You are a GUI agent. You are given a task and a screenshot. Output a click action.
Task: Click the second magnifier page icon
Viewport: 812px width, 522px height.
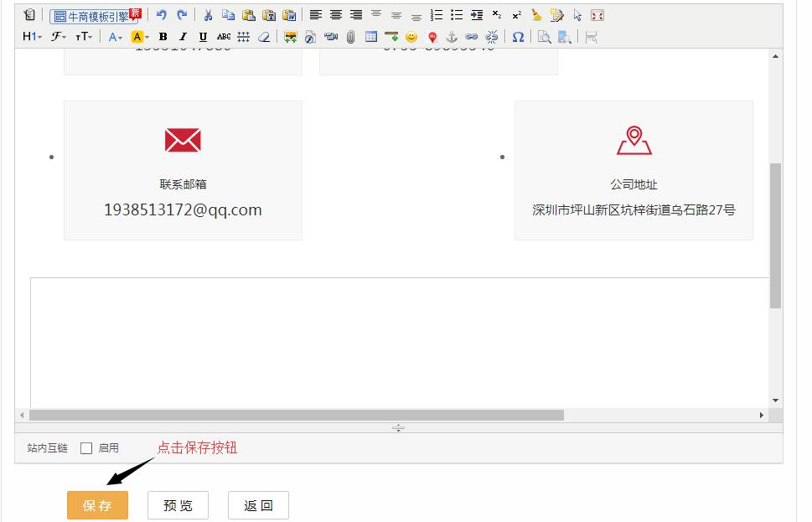565,36
